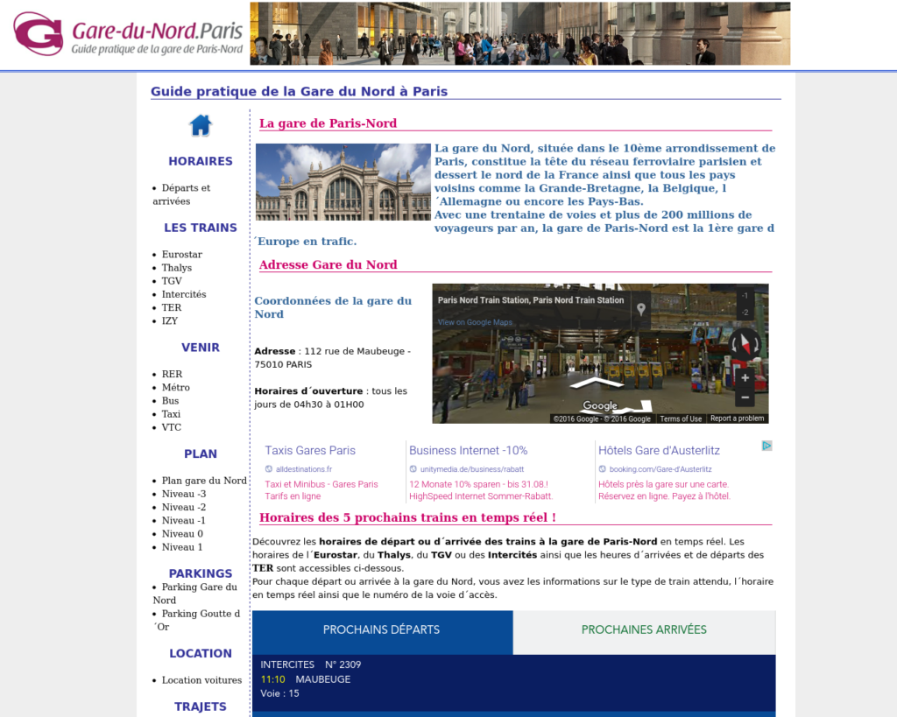Click the booking.com ad URL

click(x=660, y=469)
